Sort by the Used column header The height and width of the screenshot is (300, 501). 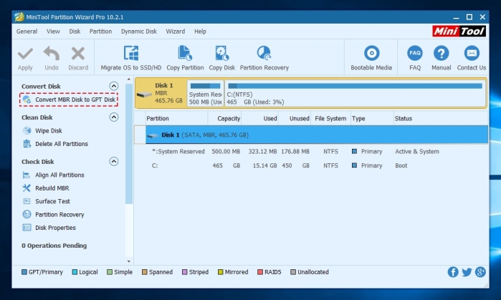click(x=259, y=118)
